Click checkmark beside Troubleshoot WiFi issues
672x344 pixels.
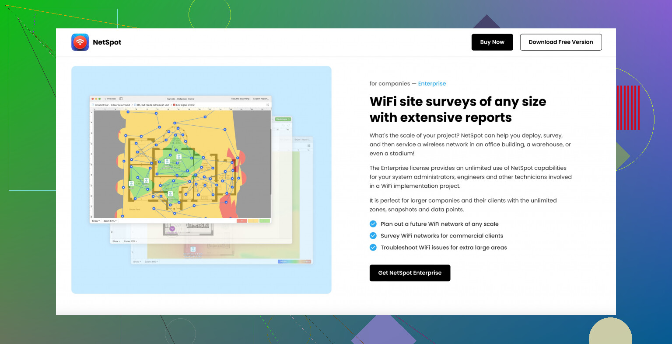(x=373, y=248)
